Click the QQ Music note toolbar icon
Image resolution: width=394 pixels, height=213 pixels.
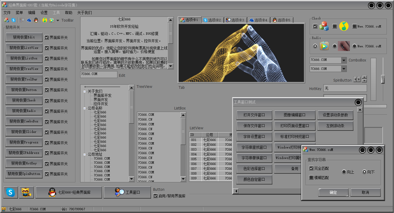(44, 20)
